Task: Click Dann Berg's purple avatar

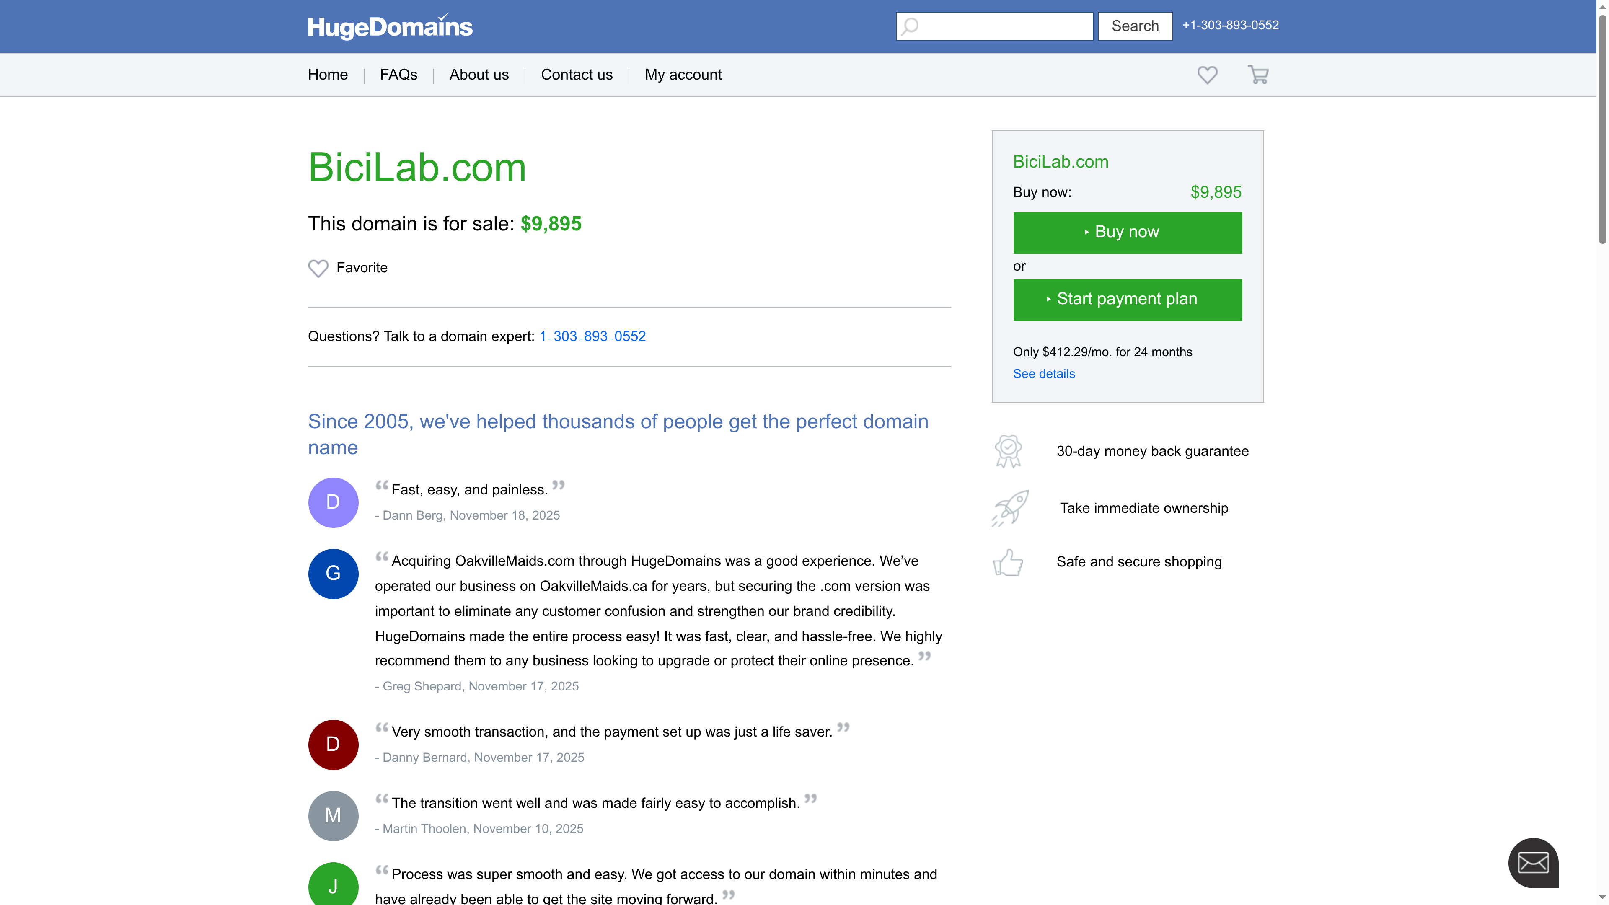Action: tap(333, 502)
